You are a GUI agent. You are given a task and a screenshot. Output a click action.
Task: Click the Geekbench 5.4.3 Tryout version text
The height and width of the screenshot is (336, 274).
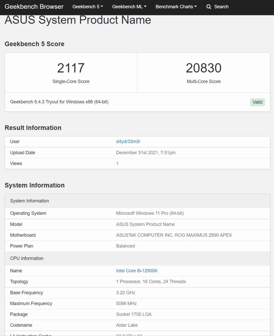[x=59, y=102]
